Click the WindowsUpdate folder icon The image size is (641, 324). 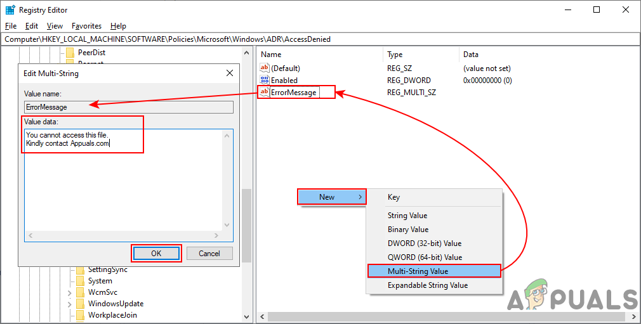(80, 304)
